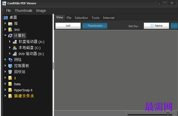Adjust the thumbnail size slider handle
Viewport: 178px width, 116px height.
click(x=168, y=114)
